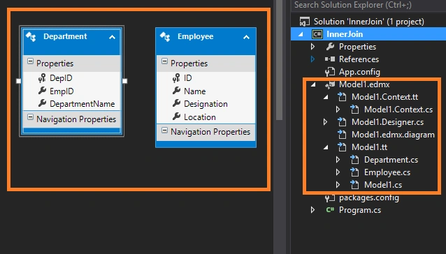Expand the References tree node
Image resolution: width=446 pixels, height=254 pixels.
tap(312, 59)
